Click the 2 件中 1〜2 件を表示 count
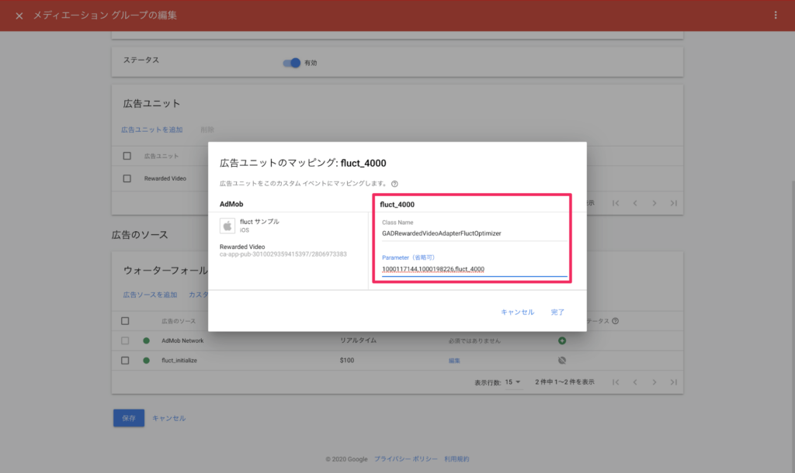The width and height of the screenshot is (795, 473). tap(565, 382)
